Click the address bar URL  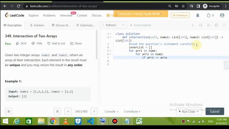tap(64, 6)
